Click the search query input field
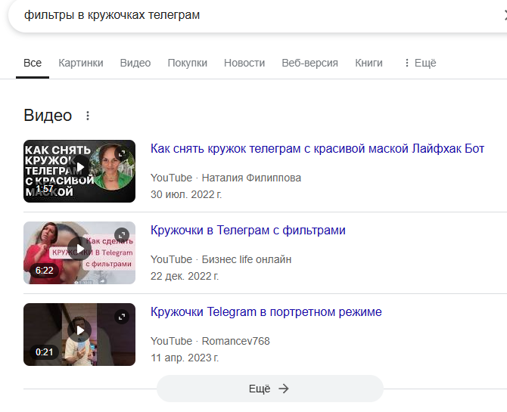This screenshot has width=507, height=412. 227,15
